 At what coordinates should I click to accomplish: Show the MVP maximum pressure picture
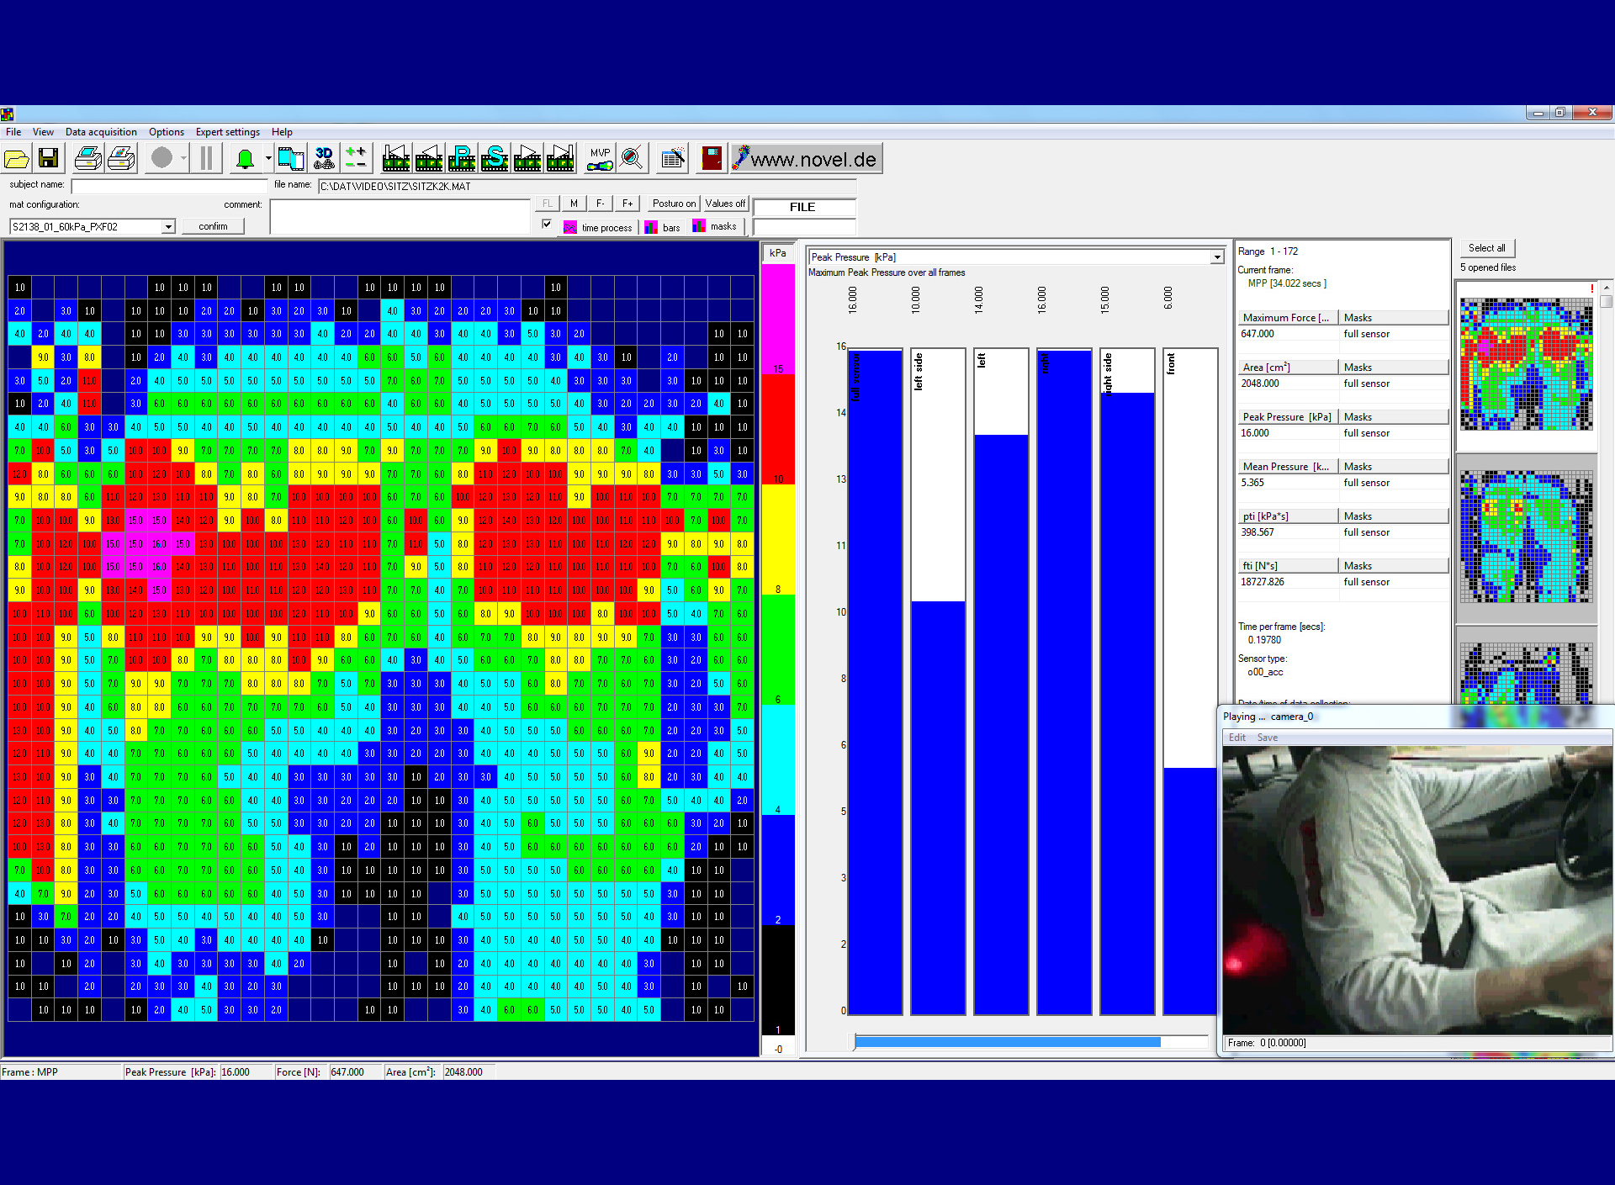tap(600, 159)
